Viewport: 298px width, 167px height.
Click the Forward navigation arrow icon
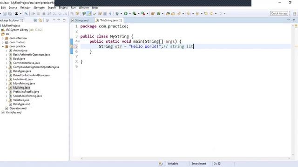220,13
